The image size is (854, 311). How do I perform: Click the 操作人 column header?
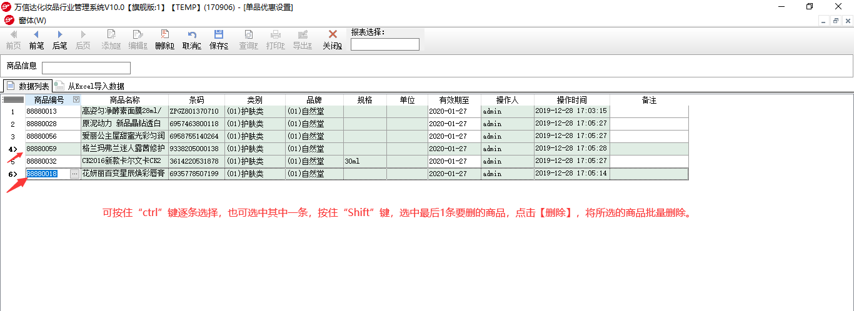[508, 100]
